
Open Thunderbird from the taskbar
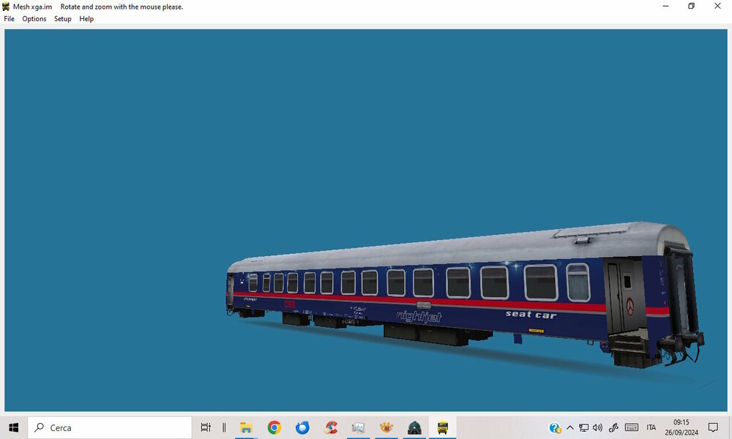[x=302, y=427]
